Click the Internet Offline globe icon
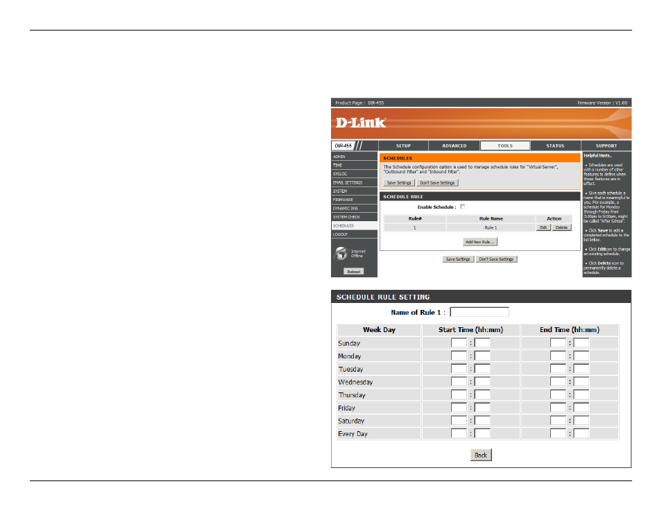Viewport: 662px width, 511px height. pyautogui.click(x=340, y=253)
